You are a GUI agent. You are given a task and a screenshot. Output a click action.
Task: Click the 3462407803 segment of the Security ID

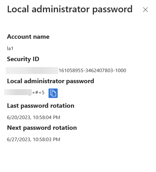99,71
